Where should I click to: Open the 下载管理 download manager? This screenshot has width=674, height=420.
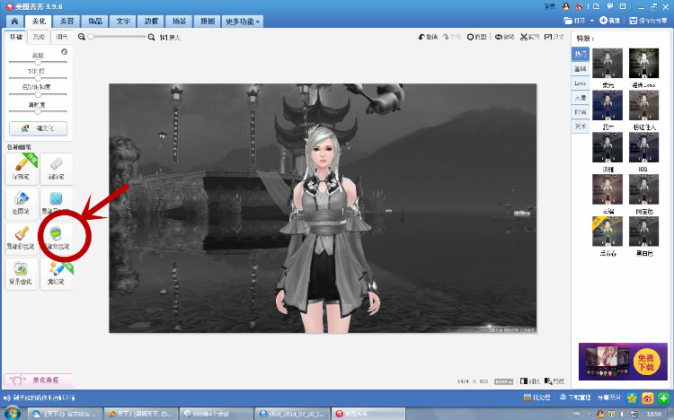[x=575, y=398]
